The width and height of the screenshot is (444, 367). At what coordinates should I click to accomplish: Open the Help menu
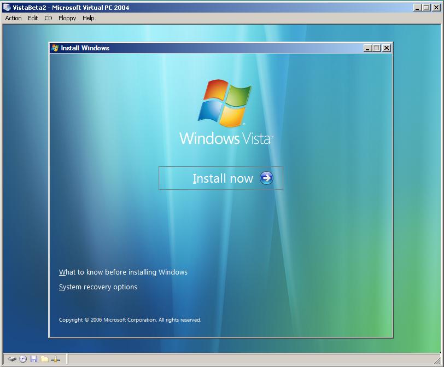(x=89, y=18)
